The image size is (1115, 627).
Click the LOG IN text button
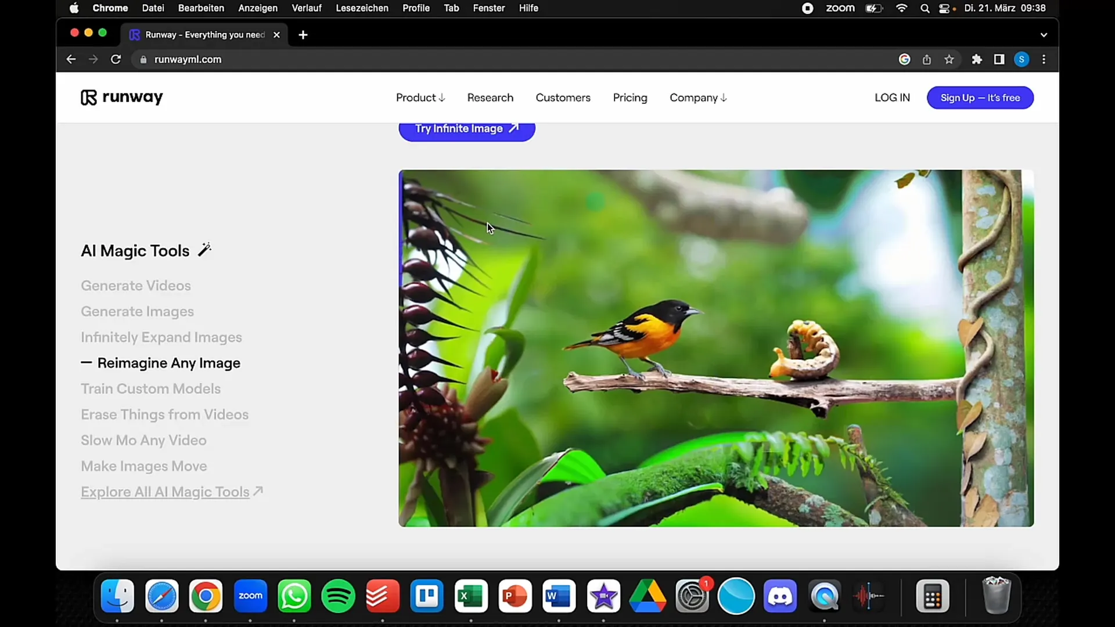(892, 97)
